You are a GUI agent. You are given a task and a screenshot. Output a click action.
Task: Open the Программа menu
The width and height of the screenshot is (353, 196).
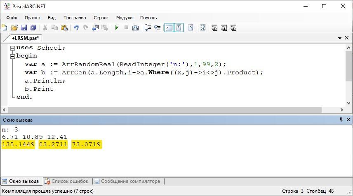tap(75, 18)
